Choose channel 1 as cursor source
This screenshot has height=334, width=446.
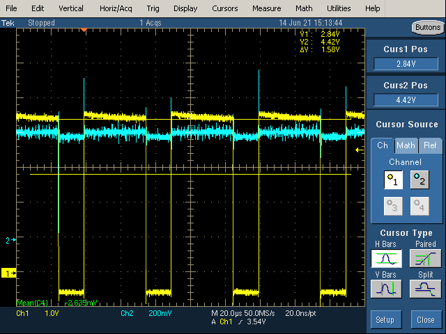pyautogui.click(x=393, y=180)
